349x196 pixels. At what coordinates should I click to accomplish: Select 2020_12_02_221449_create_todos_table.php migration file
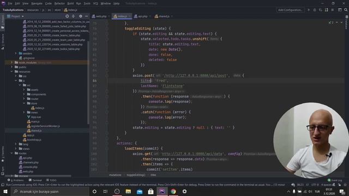point(51,49)
